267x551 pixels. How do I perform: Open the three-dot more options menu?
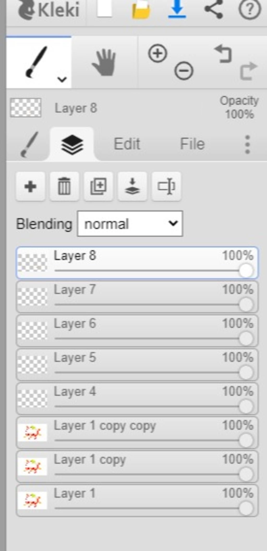coord(247,144)
